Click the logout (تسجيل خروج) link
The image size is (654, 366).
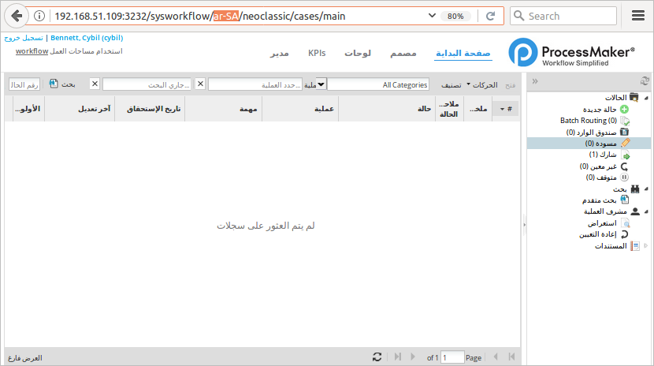[24, 37]
